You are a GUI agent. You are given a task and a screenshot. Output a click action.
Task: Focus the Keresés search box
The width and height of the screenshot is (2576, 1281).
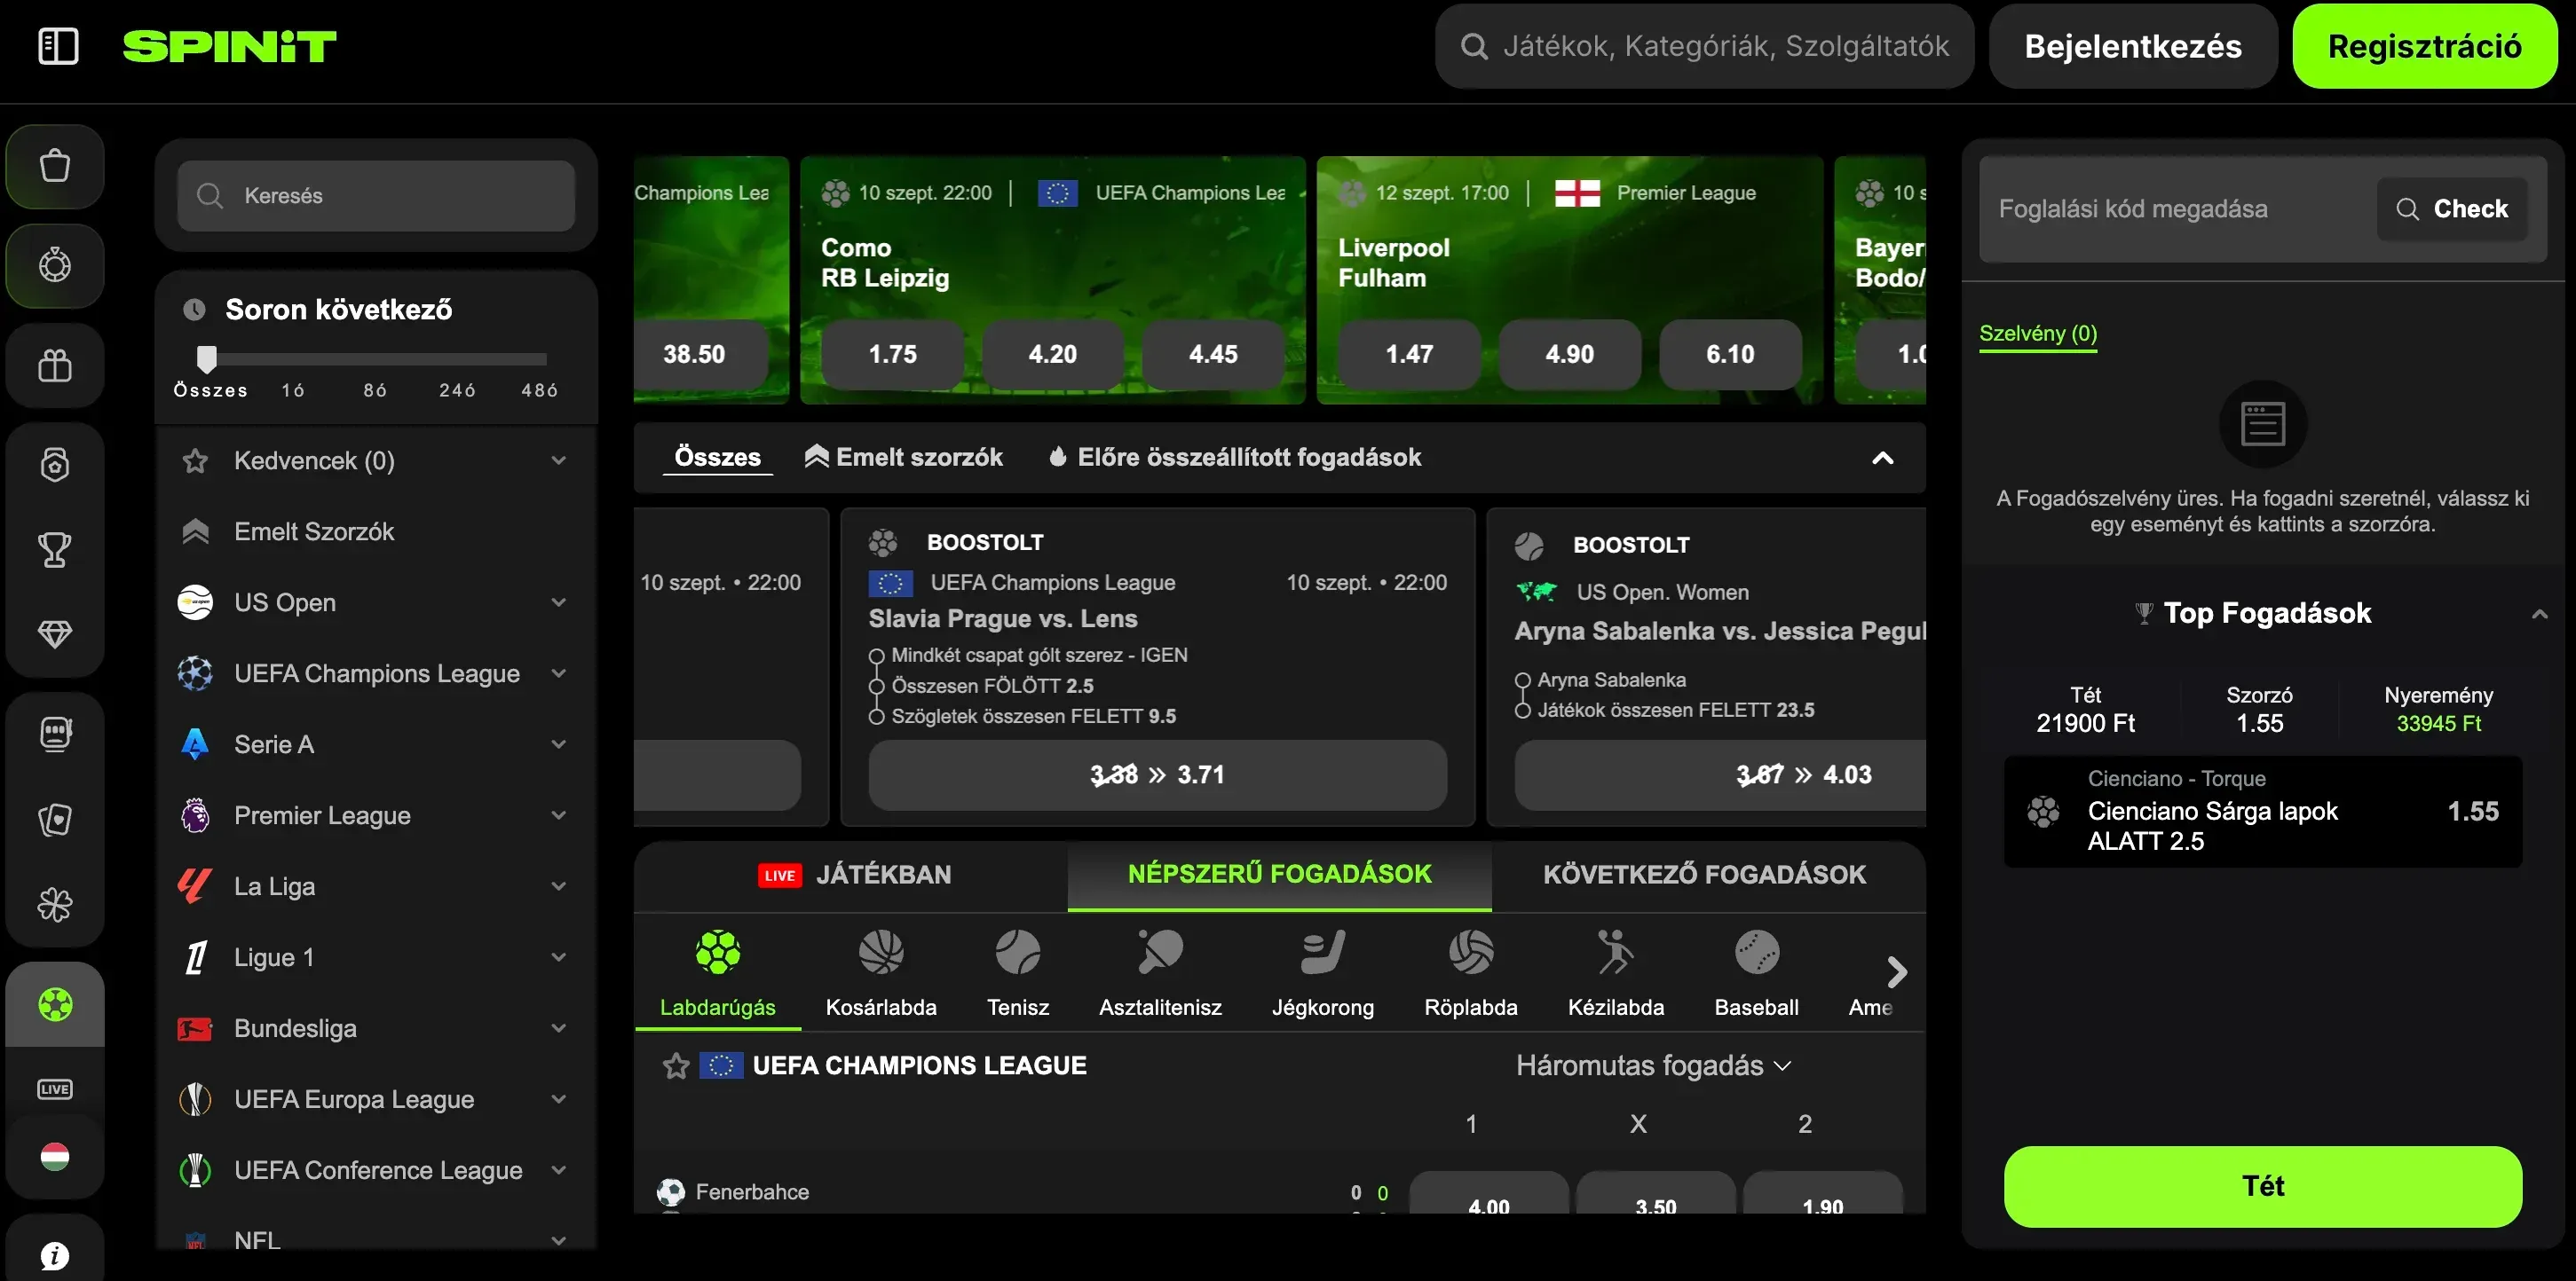point(376,196)
